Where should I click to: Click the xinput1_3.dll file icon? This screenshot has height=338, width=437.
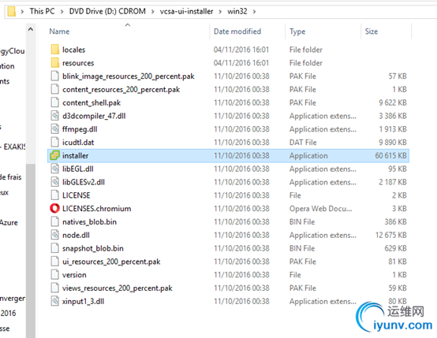click(55, 301)
